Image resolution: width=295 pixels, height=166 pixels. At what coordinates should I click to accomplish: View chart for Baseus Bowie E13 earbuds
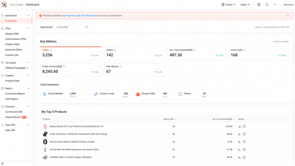[239, 127]
